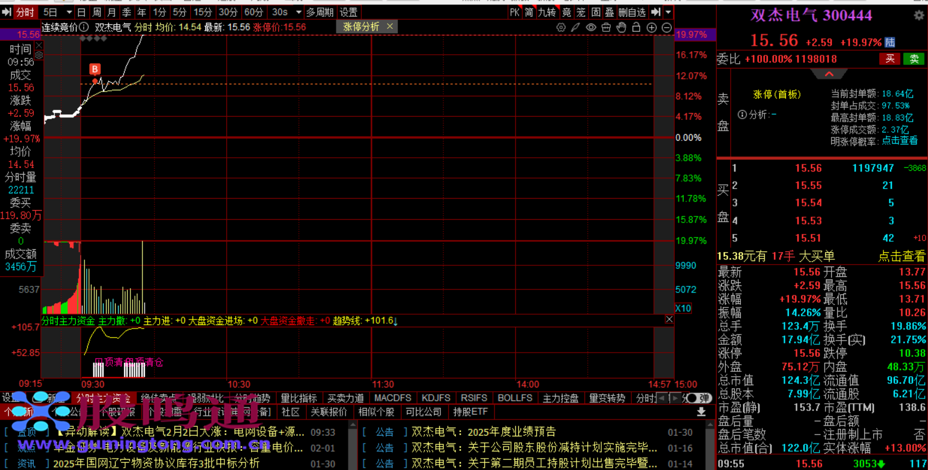Click the download arrow icon in news panel
Image resolution: width=928 pixels, height=470 pixels.
(701, 412)
